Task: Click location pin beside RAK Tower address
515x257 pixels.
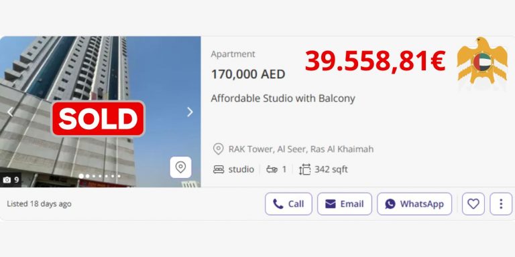Action: tap(218, 149)
